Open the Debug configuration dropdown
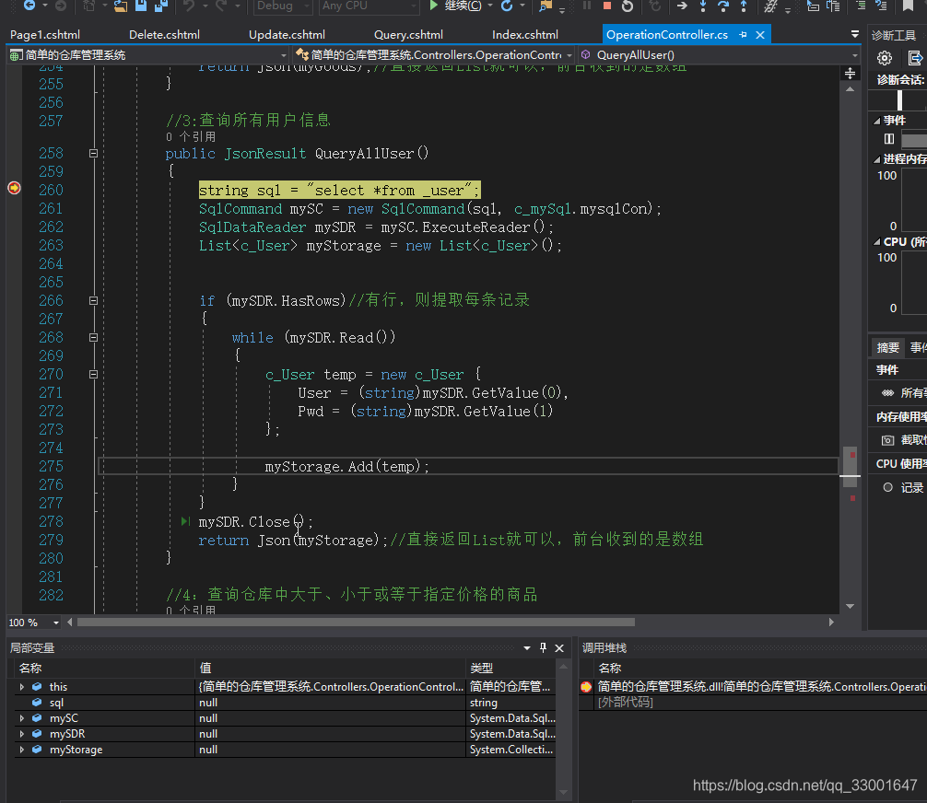This screenshot has width=927, height=803. point(283,6)
